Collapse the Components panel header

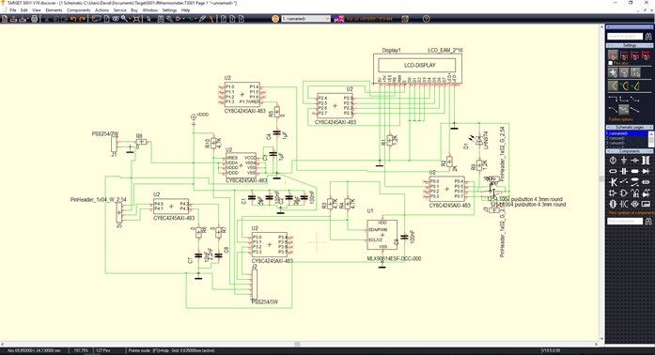pyautogui.click(x=630, y=151)
